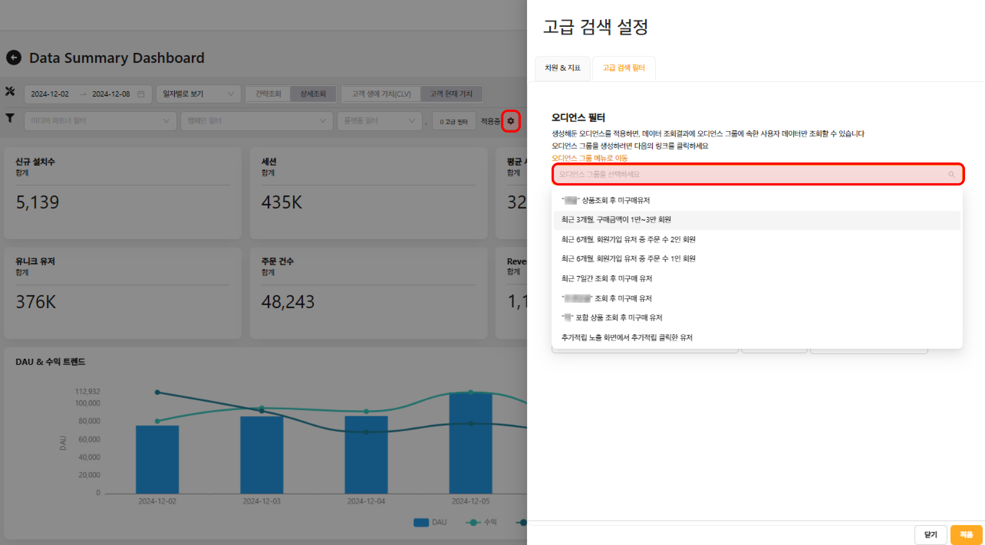
Task: Select 최근 7일간 조회 후 미구매 유저 option
Action: [x=606, y=279]
